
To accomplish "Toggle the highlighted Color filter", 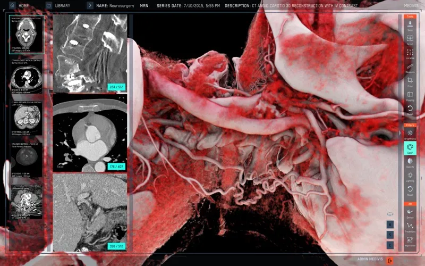I will tap(410, 148).
